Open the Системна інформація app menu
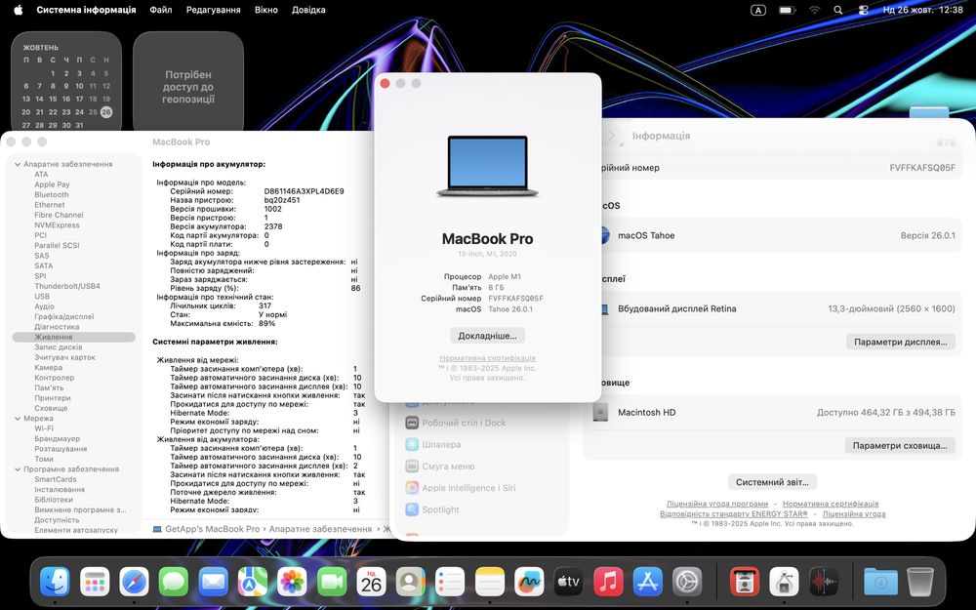The height and width of the screenshot is (610, 976). (86, 10)
